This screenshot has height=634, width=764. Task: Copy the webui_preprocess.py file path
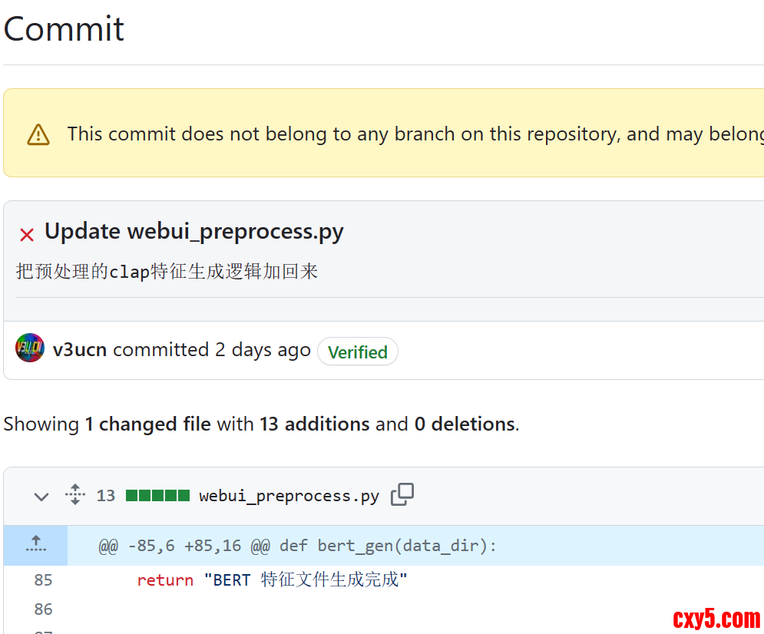402,495
